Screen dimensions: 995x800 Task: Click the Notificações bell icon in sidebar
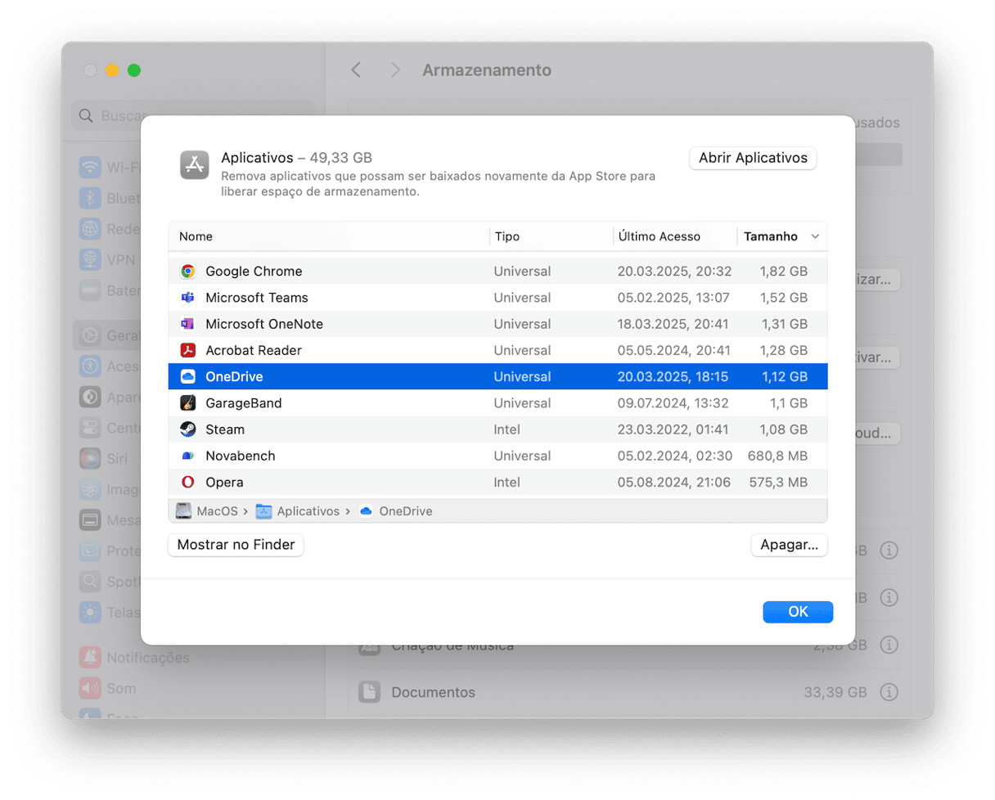pyautogui.click(x=90, y=658)
